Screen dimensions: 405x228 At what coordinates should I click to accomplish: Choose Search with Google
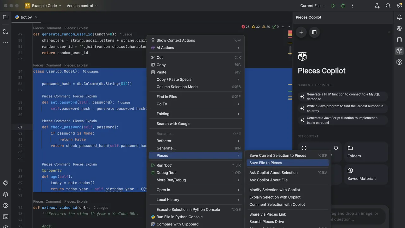click(x=196, y=123)
